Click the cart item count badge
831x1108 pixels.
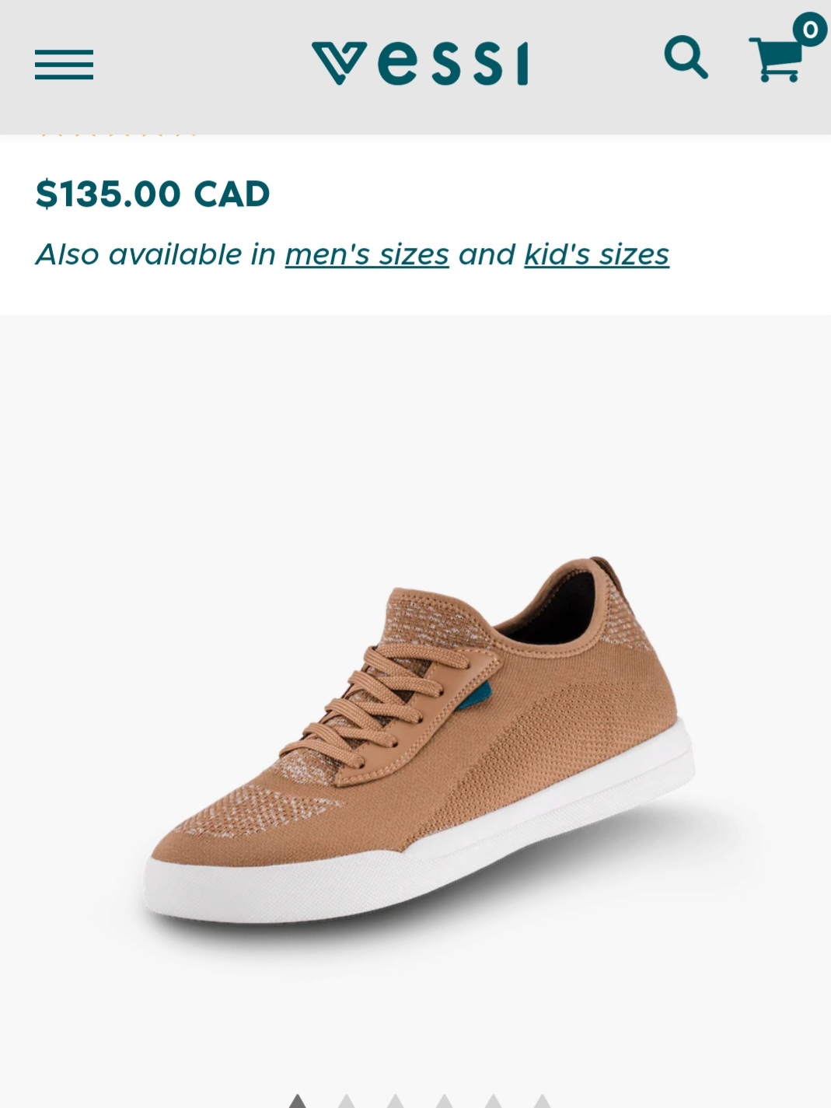click(x=810, y=30)
